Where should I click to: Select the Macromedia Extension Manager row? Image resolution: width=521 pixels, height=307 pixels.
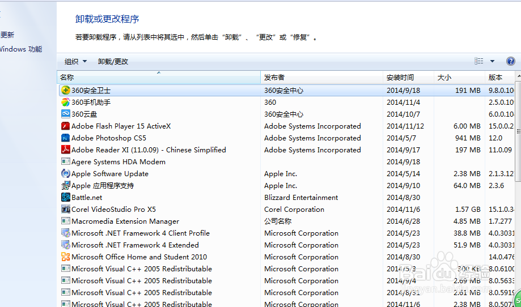(125, 221)
